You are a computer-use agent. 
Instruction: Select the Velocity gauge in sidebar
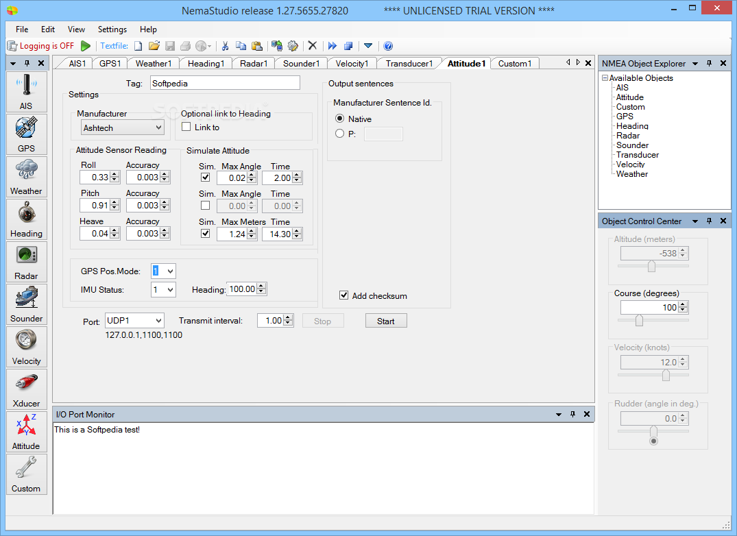tap(26, 347)
